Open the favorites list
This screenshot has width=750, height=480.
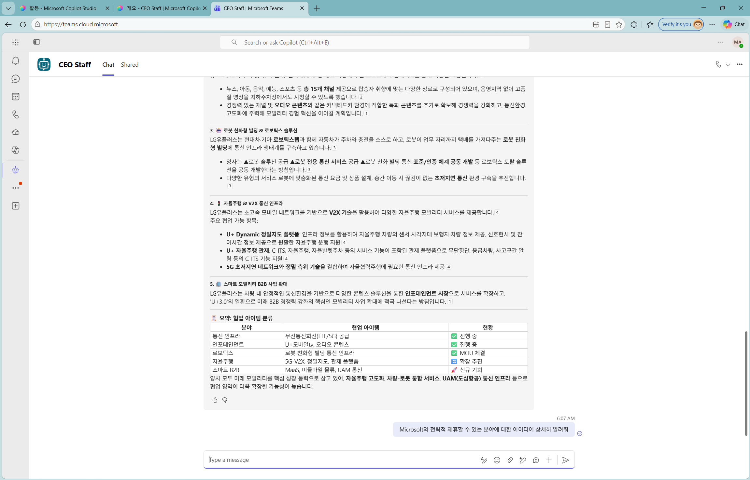[650, 24]
